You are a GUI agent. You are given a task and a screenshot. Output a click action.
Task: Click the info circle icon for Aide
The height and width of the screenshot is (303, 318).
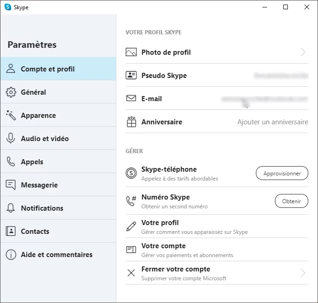tap(11, 254)
